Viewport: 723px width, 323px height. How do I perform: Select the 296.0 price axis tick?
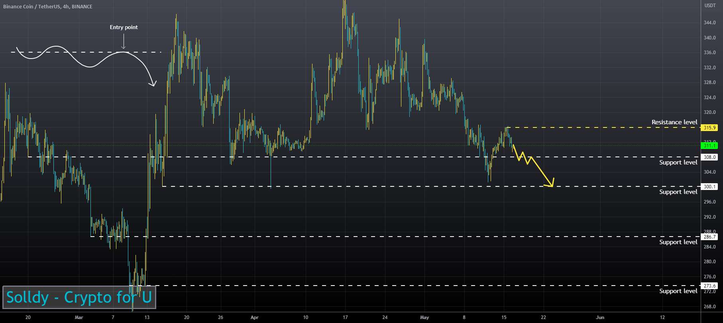709,202
